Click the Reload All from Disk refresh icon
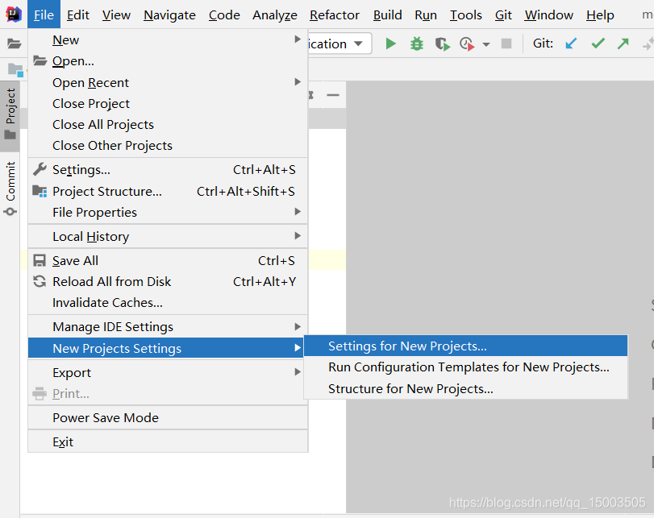 click(x=40, y=281)
